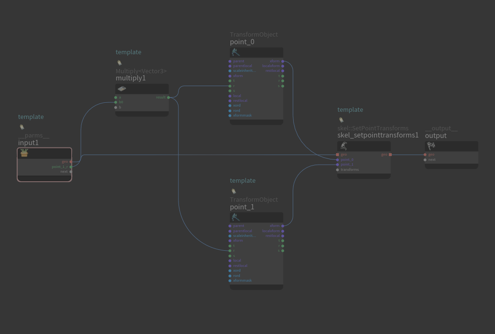Click the scaleinherit input port on point_0
The image size is (495, 334).
tap(230, 71)
